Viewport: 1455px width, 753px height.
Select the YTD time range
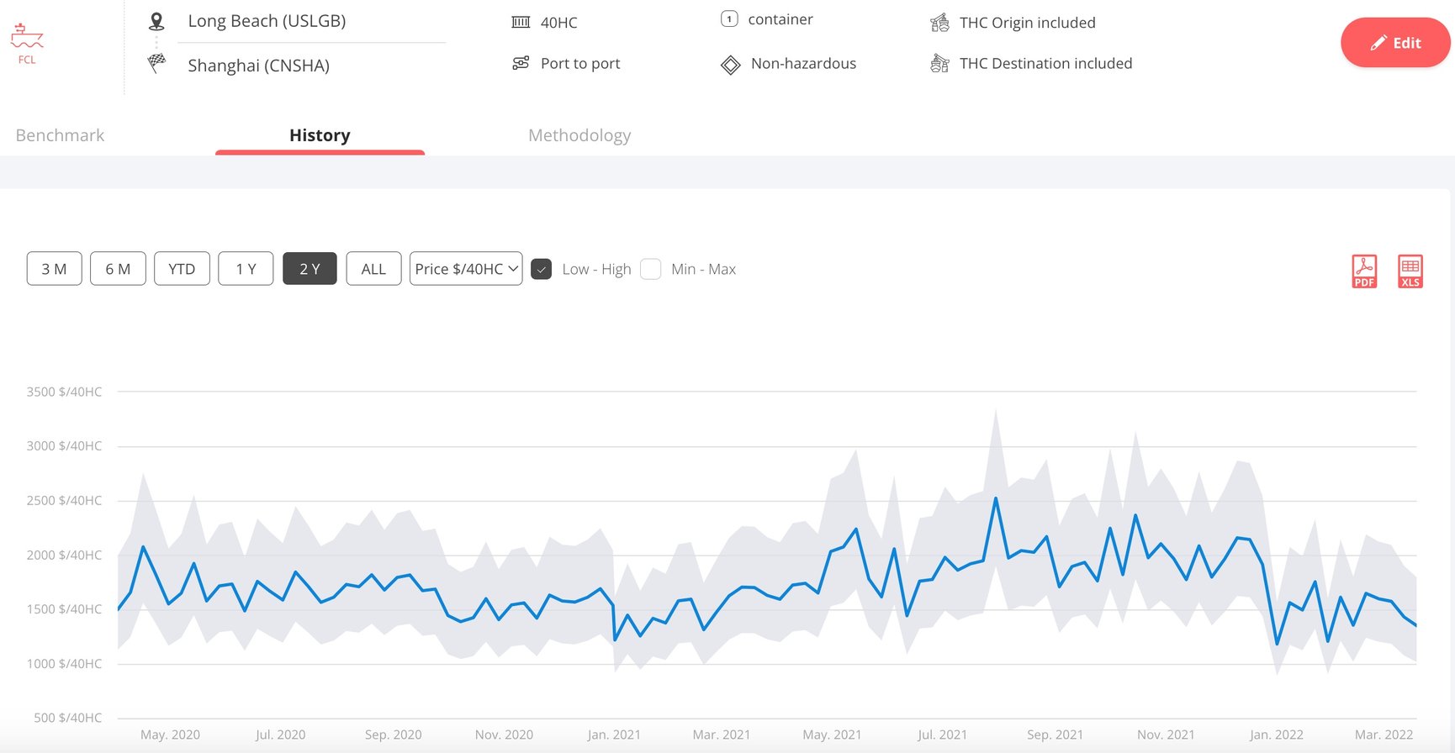(x=182, y=269)
